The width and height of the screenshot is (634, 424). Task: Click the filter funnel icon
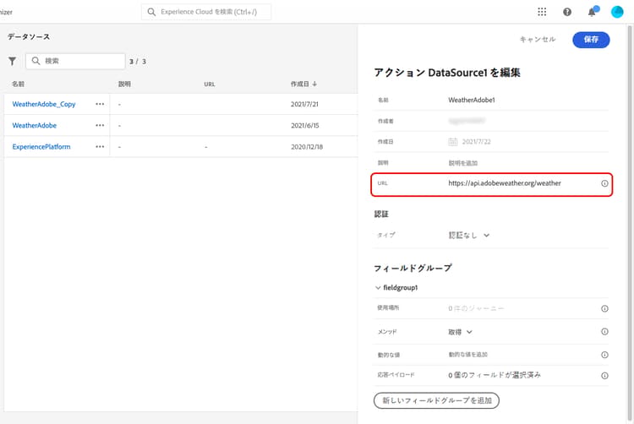[x=13, y=61]
